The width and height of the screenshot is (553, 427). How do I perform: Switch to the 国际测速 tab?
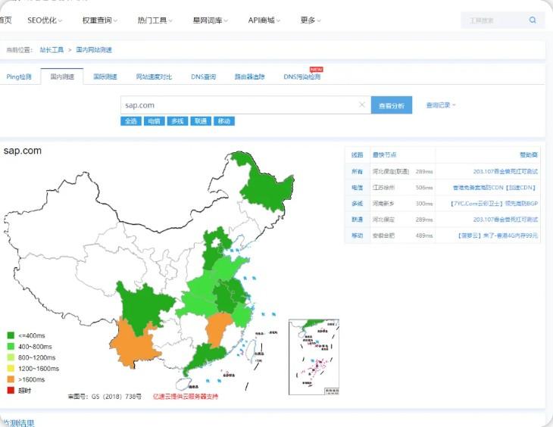(x=105, y=76)
